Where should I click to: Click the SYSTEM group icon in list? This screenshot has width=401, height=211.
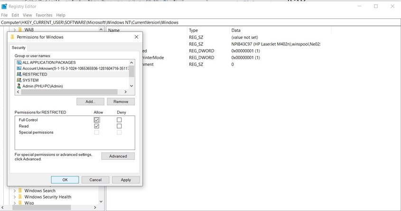tap(19, 80)
